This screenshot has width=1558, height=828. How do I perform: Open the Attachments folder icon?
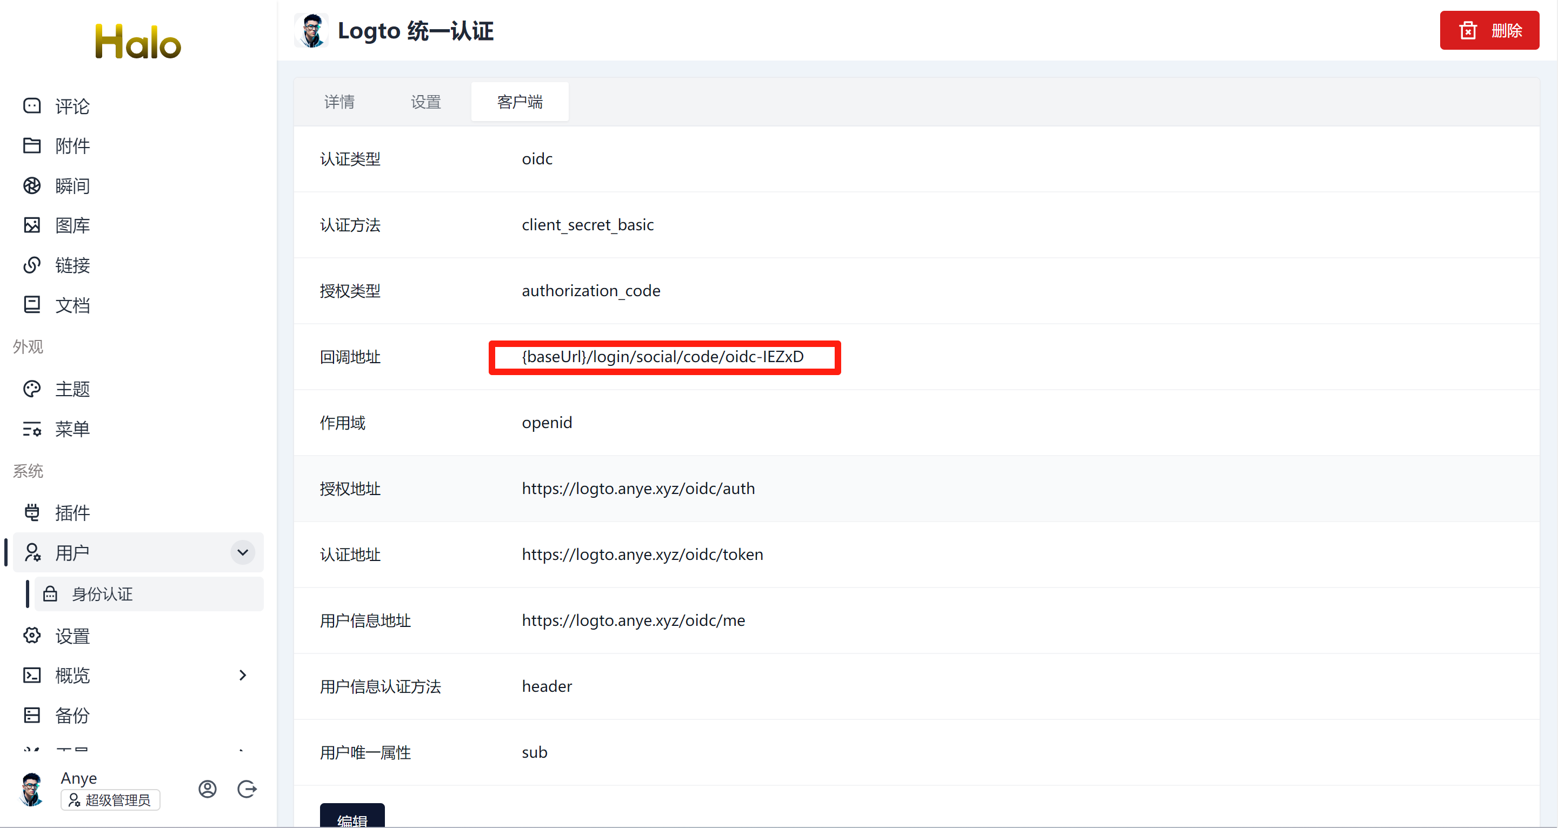click(32, 146)
